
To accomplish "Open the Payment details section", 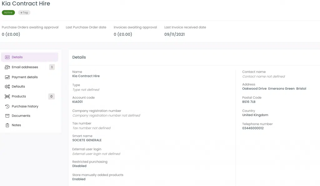I will pos(30,77).
